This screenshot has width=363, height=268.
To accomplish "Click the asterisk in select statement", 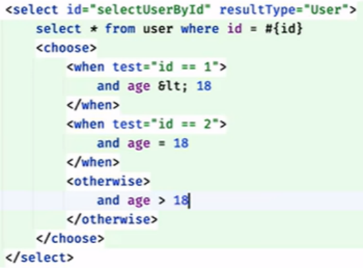I will tap(93, 29).
